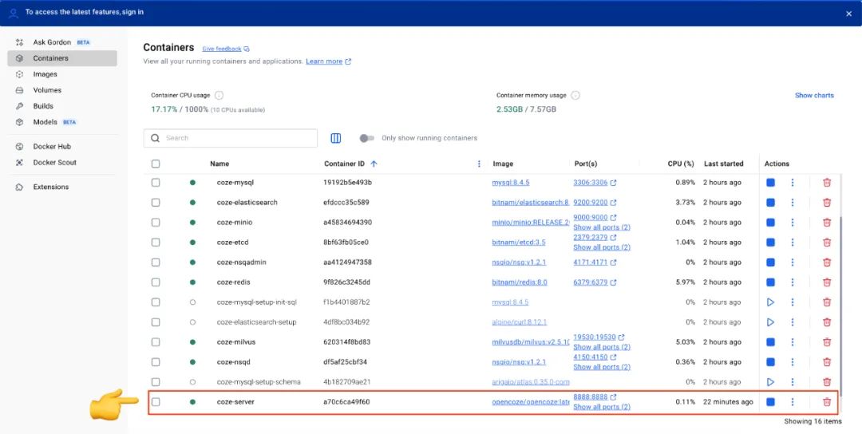Image resolution: width=862 pixels, height=434 pixels.
Task: Start the coze-elasticsearch-setup container
Action: pos(770,322)
